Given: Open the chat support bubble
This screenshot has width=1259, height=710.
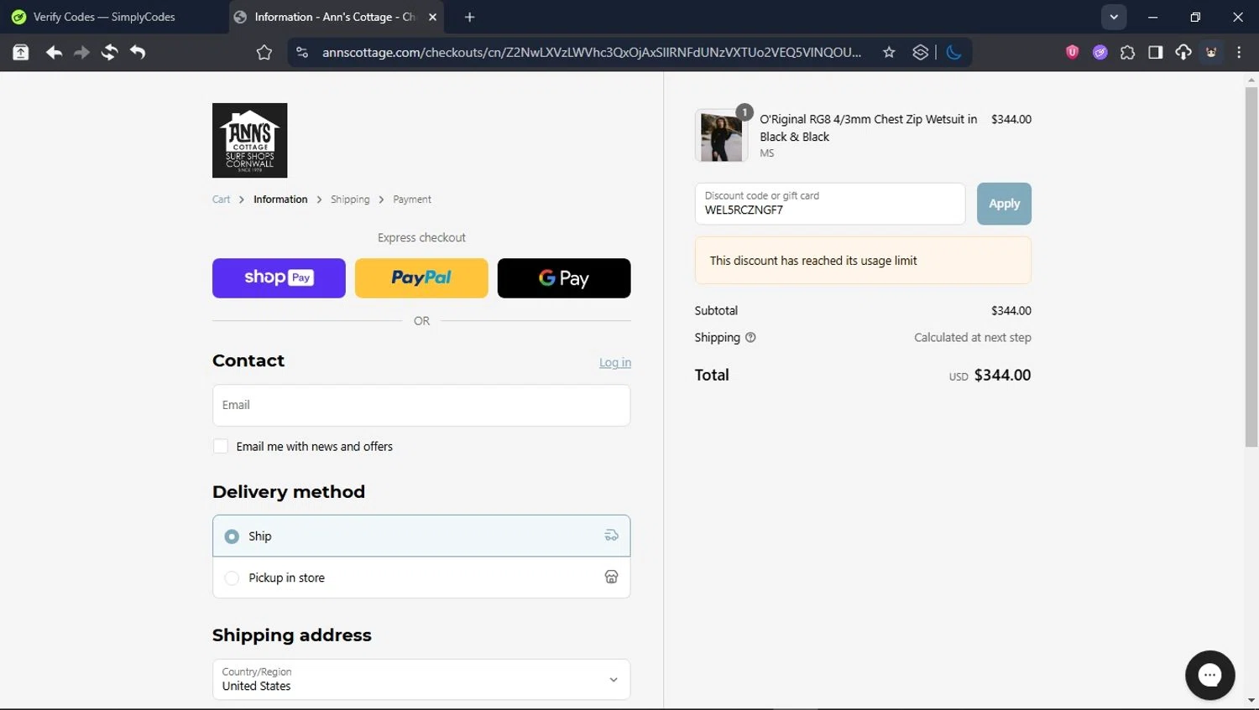Looking at the screenshot, I should tap(1209, 675).
